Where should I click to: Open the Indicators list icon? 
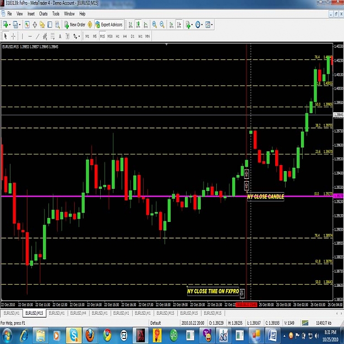188,25
